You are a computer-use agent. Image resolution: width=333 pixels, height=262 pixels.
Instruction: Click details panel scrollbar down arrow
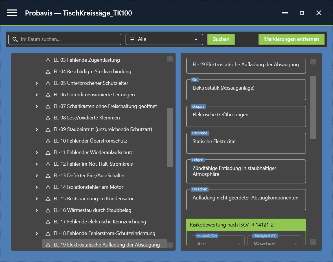313,242
